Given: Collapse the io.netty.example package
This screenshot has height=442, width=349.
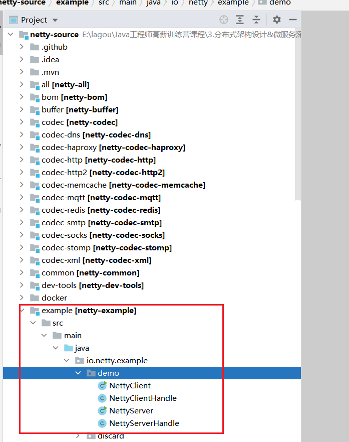Looking at the screenshot, I should (x=67, y=360).
